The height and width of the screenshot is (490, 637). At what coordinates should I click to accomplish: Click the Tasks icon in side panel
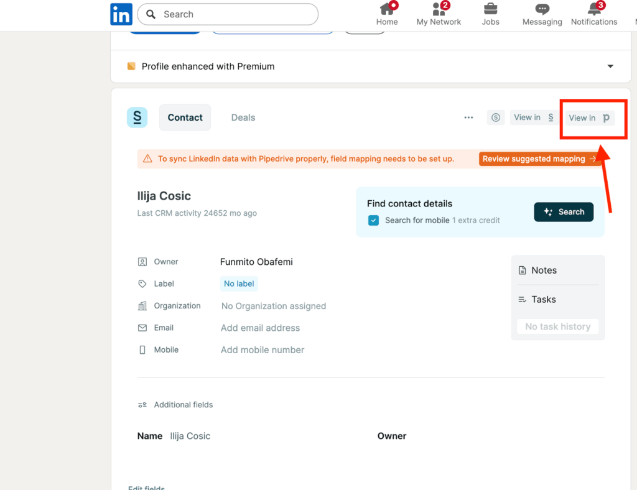[523, 299]
